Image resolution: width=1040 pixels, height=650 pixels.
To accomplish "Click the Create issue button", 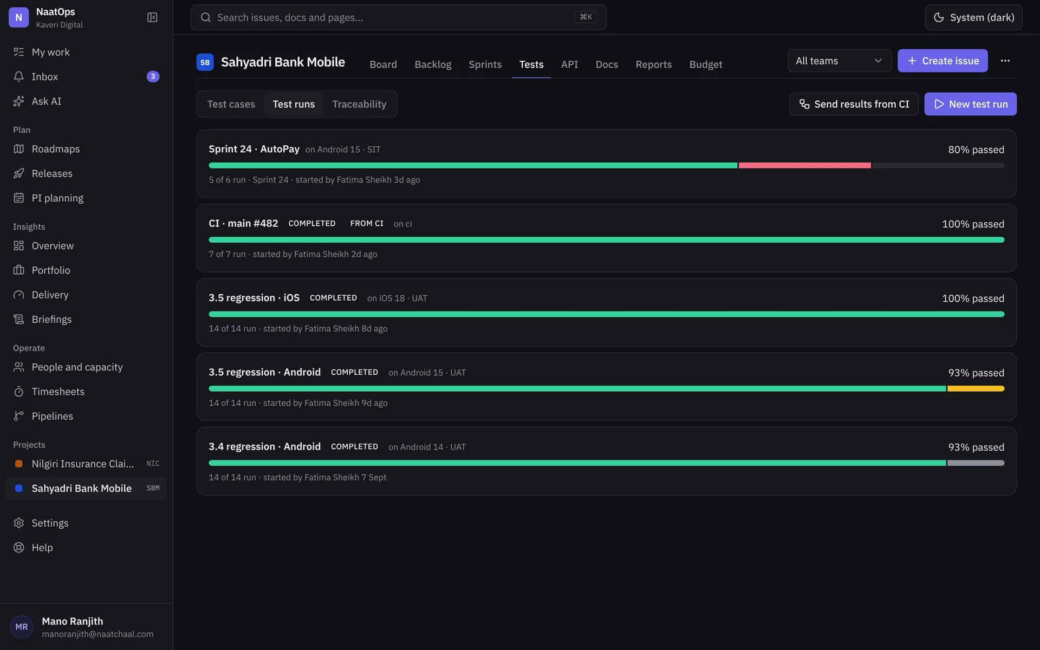I will (942, 61).
